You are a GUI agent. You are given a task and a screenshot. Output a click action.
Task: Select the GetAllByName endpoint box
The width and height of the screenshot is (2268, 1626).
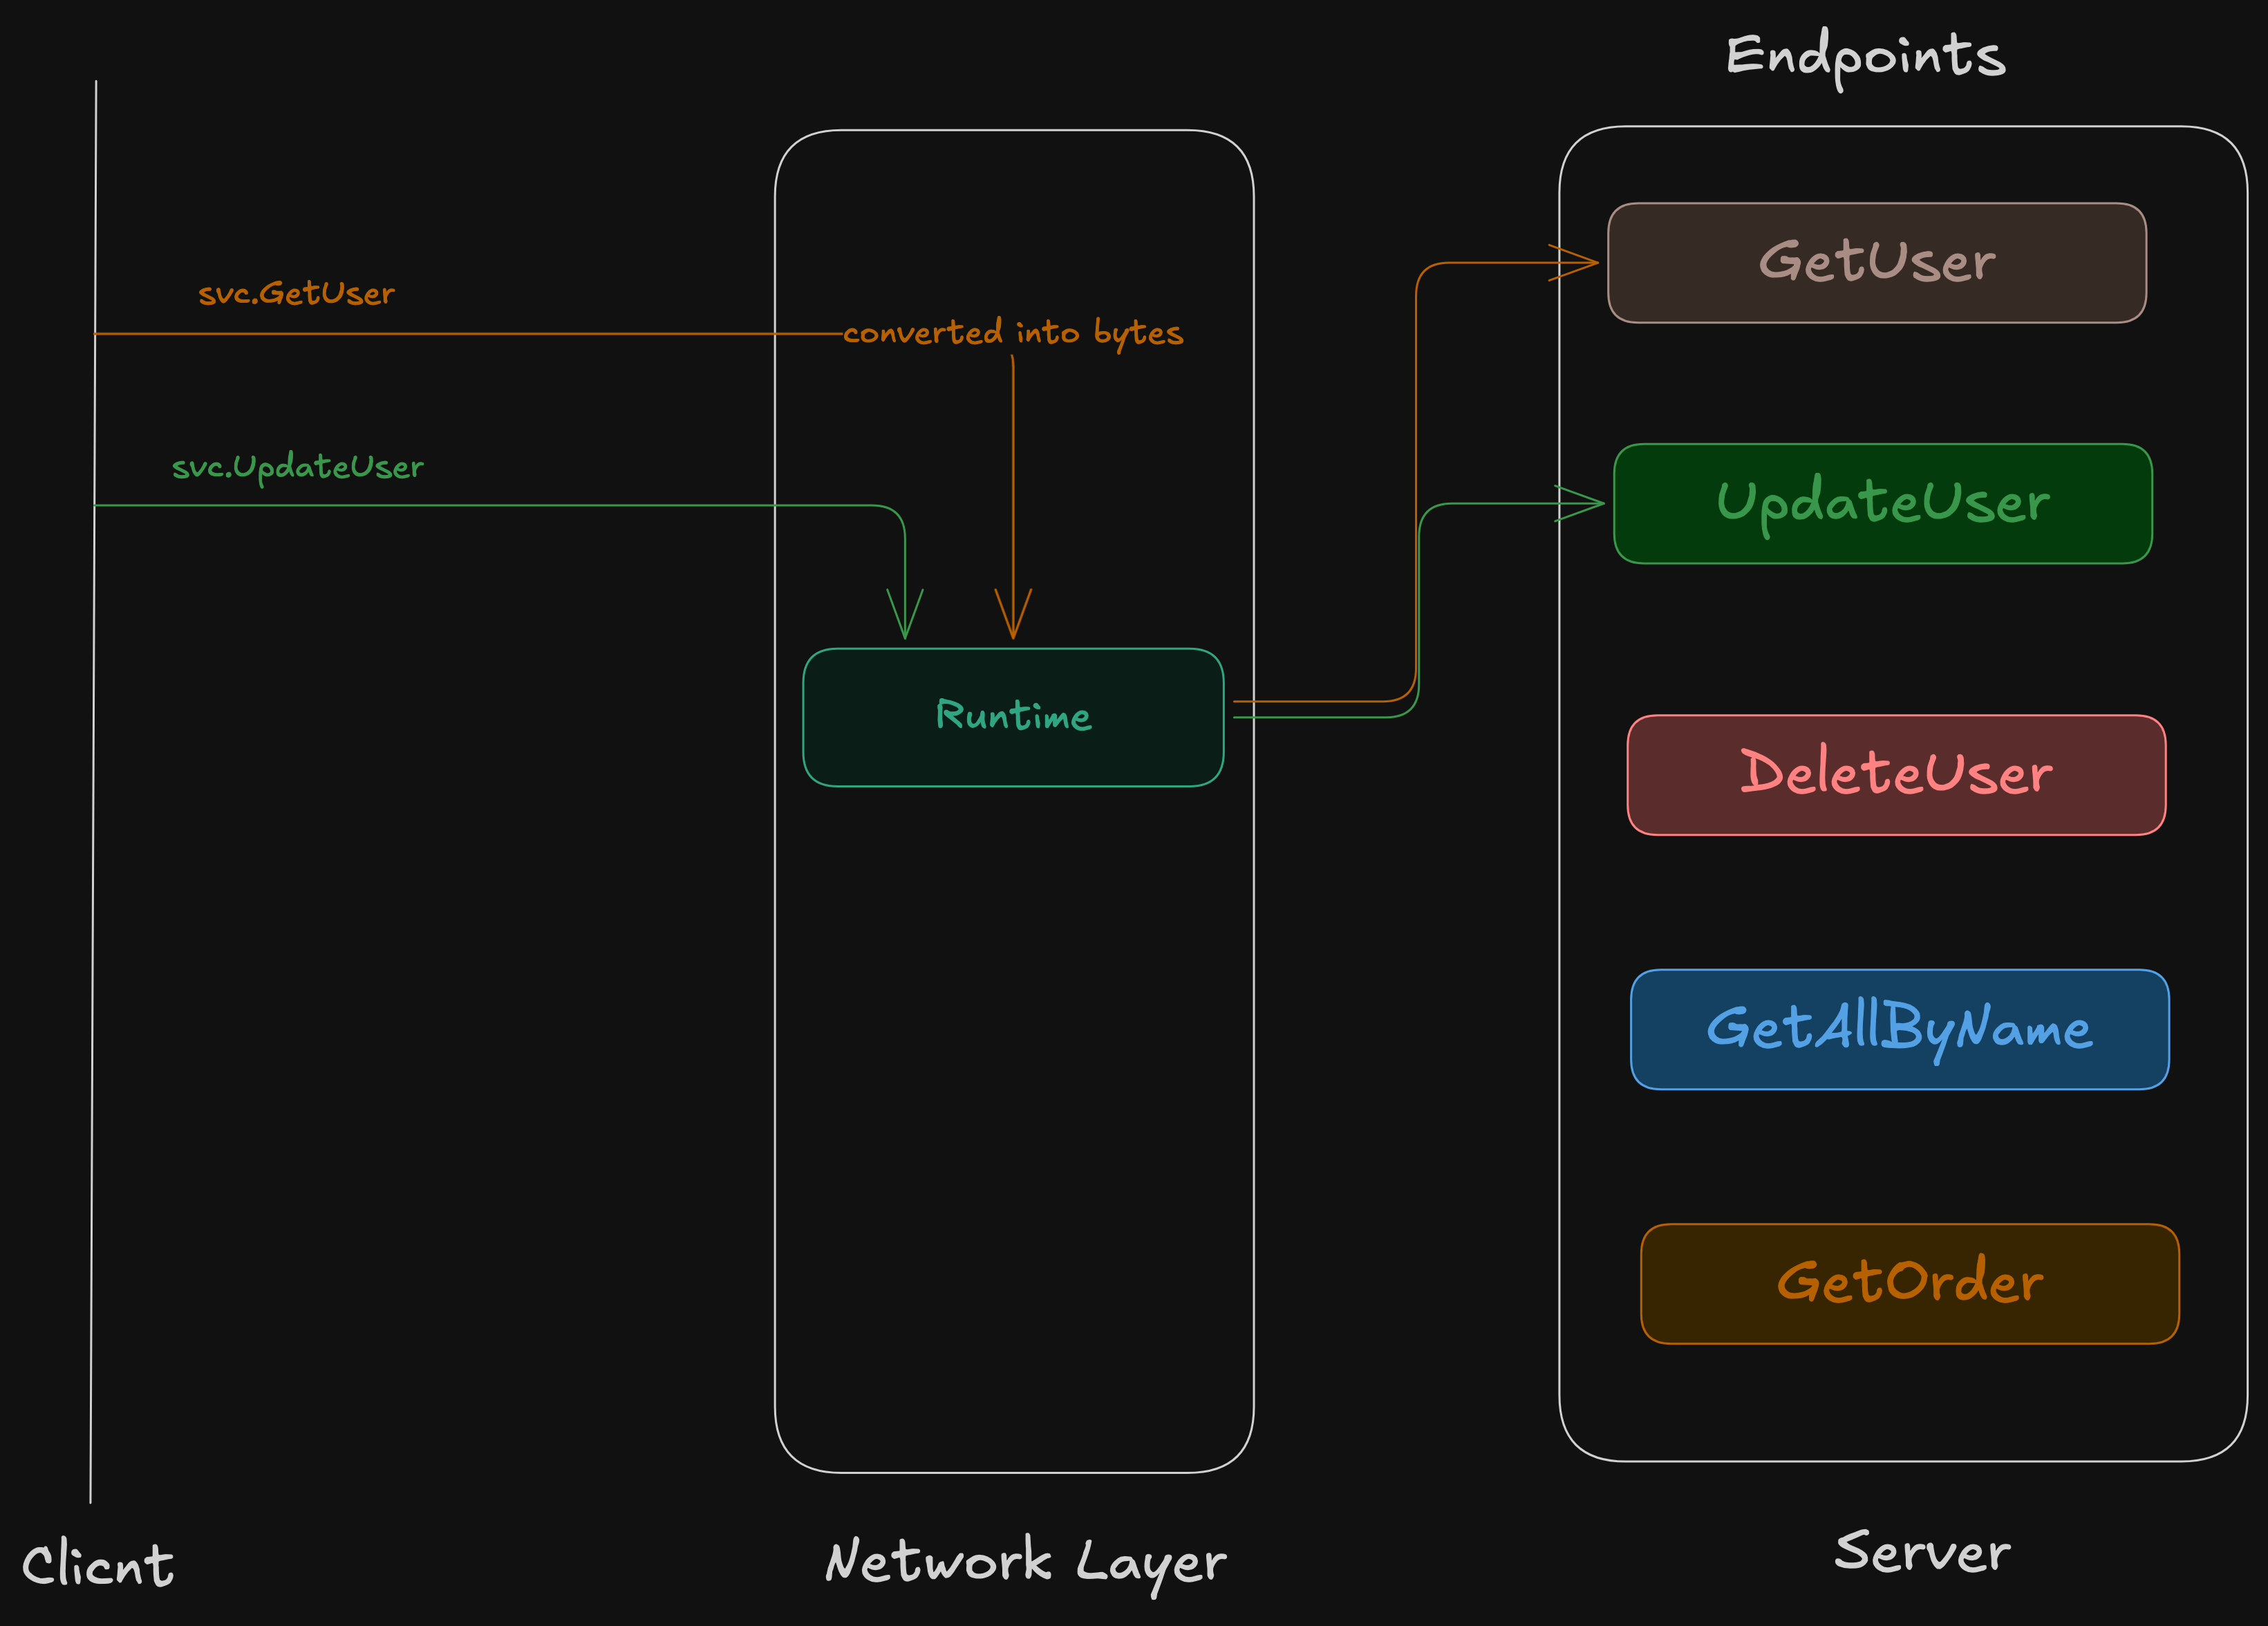coord(1899,1029)
